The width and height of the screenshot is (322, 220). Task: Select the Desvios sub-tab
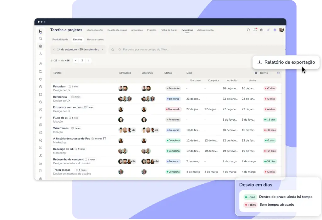click(78, 39)
